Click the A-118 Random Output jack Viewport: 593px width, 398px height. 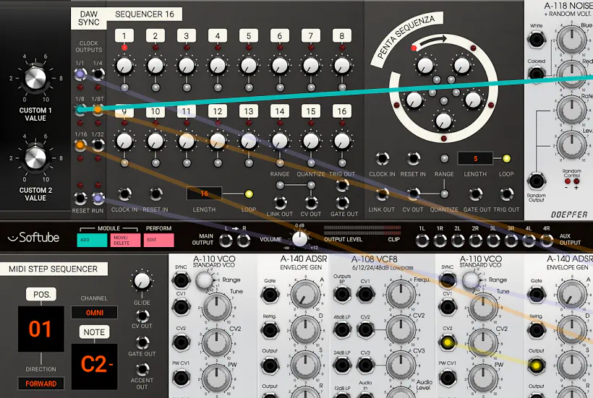(537, 181)
